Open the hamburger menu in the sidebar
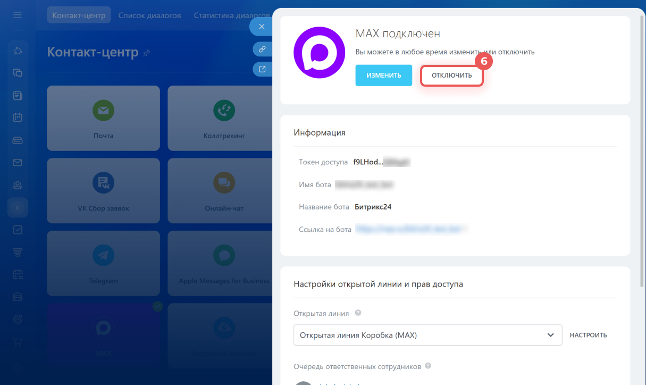Viewport: 646px width, 385px height. tap(18, 15)
